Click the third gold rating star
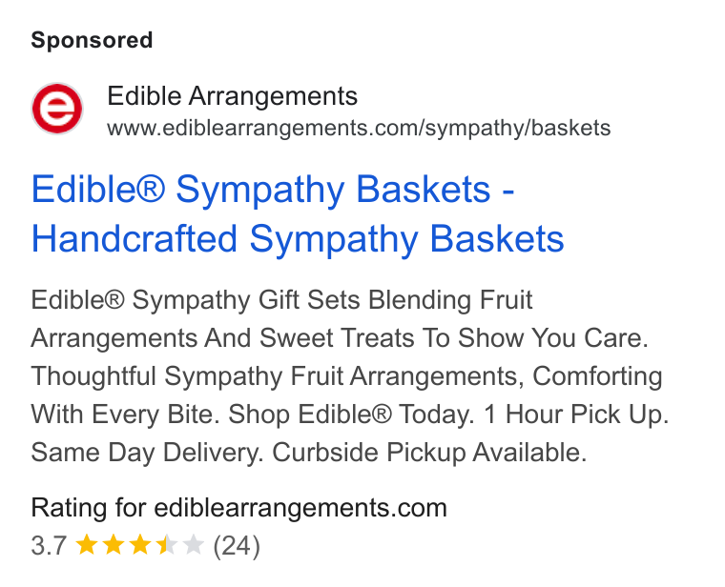The image size is (725, 587). 139,544
